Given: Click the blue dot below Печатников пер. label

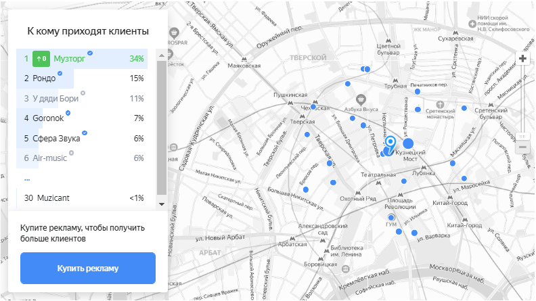Looking at the screenshot, I should click(418, 91).
